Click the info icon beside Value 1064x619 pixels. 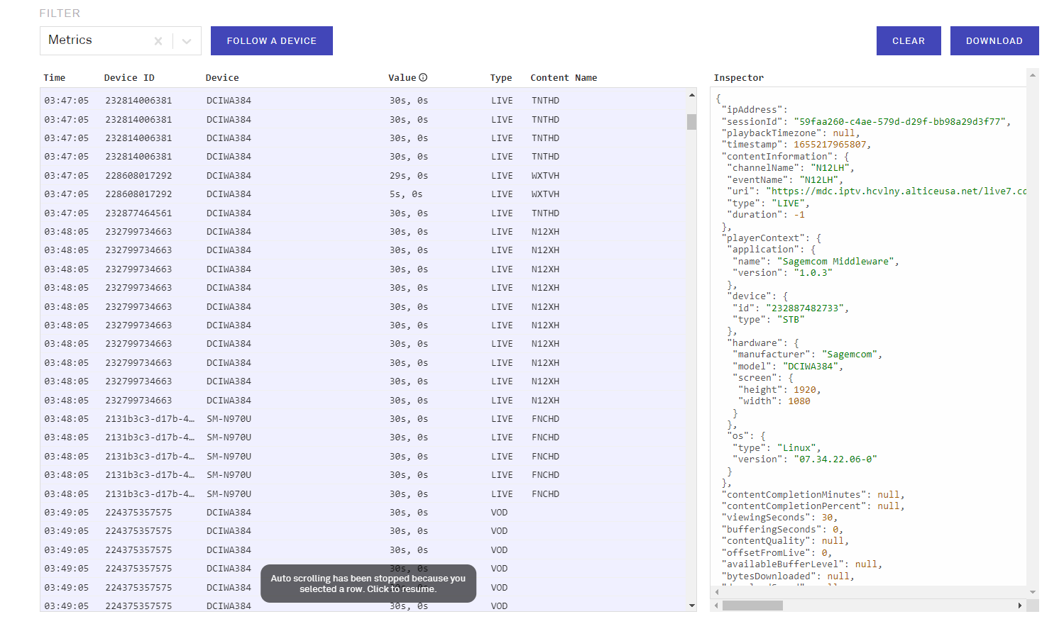coord(423,78)
